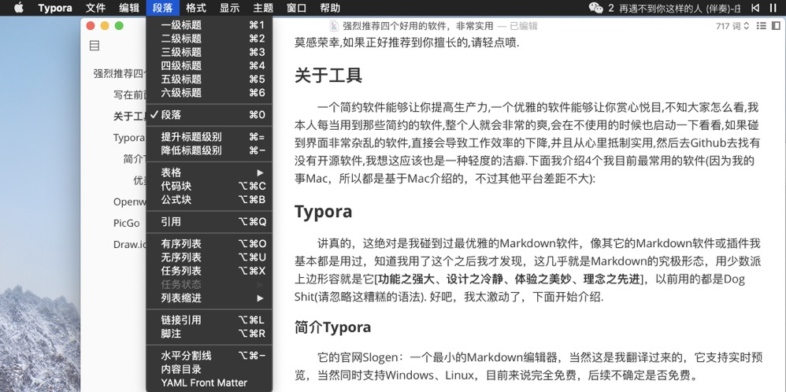This screenshot has width=786, height=392.
Task: Open the 帮助 menu
Action: 330,8
